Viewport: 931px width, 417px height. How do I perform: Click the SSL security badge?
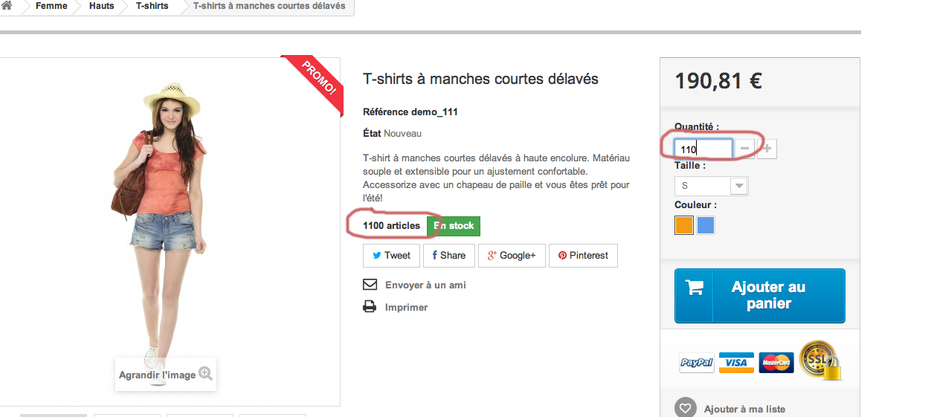click(x=820, y=361)
